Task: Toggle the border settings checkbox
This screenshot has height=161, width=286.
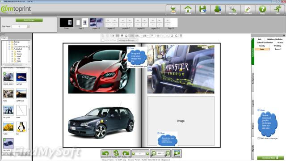Action: click(103, 40)
